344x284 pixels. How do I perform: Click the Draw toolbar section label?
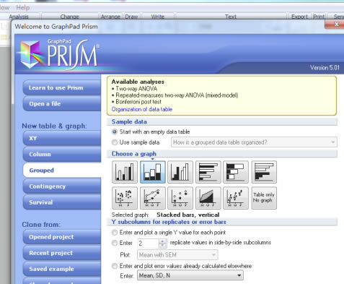tap(131, 17)
